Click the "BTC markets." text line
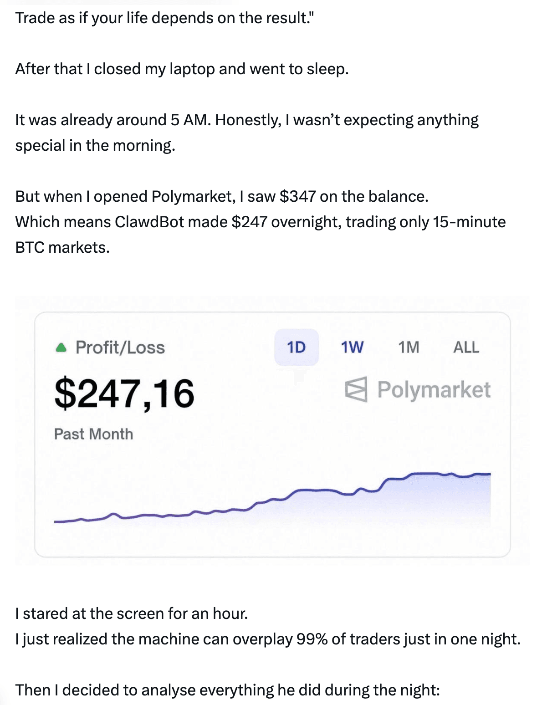Screen dimensions: 542x705 62,248
